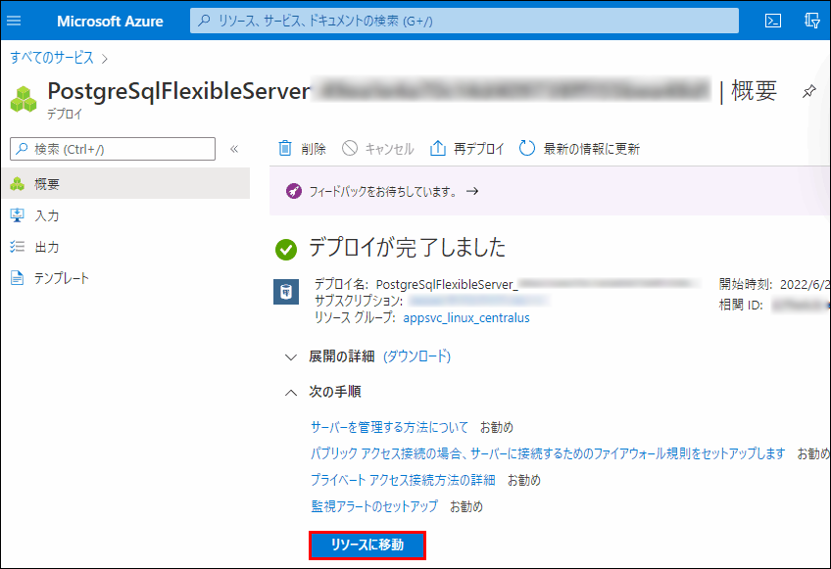Image resolution: width=831 pixels, height=569 pixels.
Task: Click the redeploy upload arrow icon
Action: point(437,148)
